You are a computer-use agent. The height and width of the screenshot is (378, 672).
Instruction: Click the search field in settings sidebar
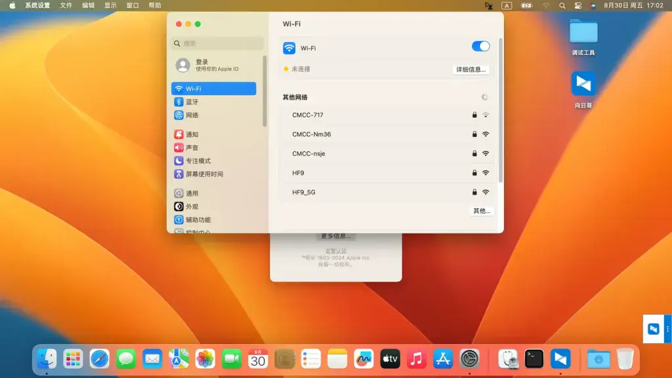coord(218,43)
